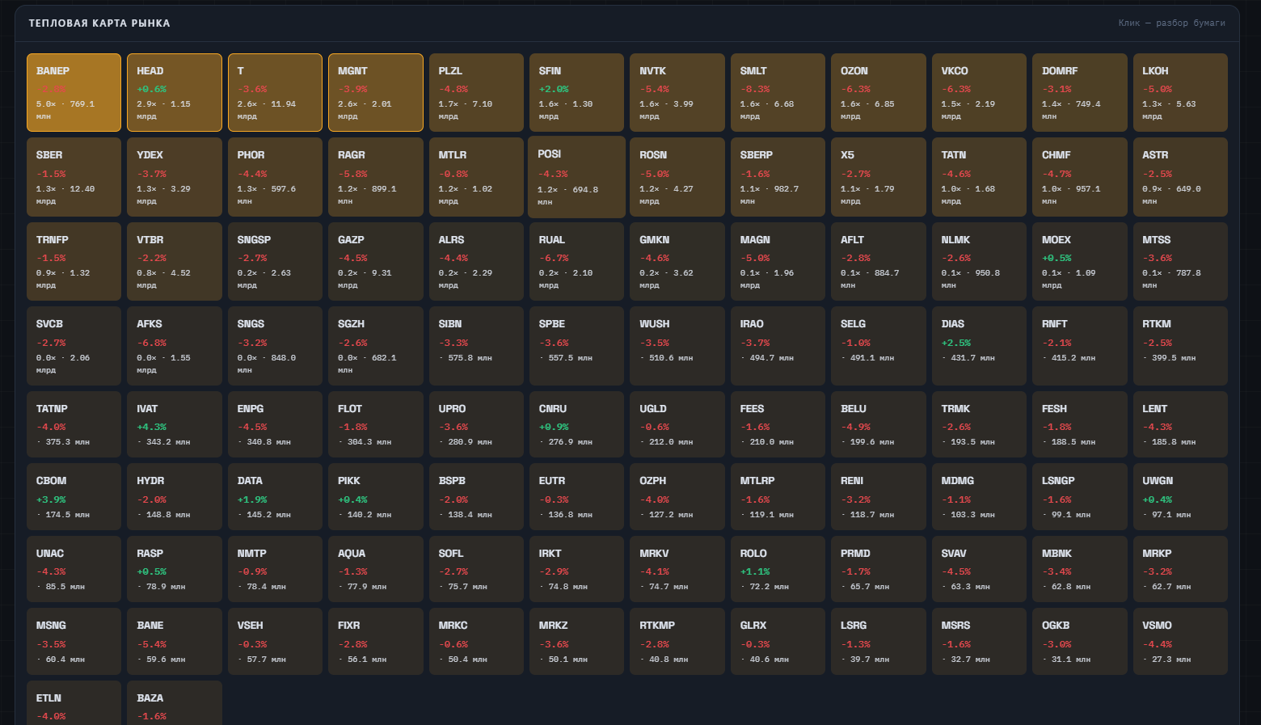Select the MAGN tile
This screenshot has height=725, width=1261.
pos(778,261)
